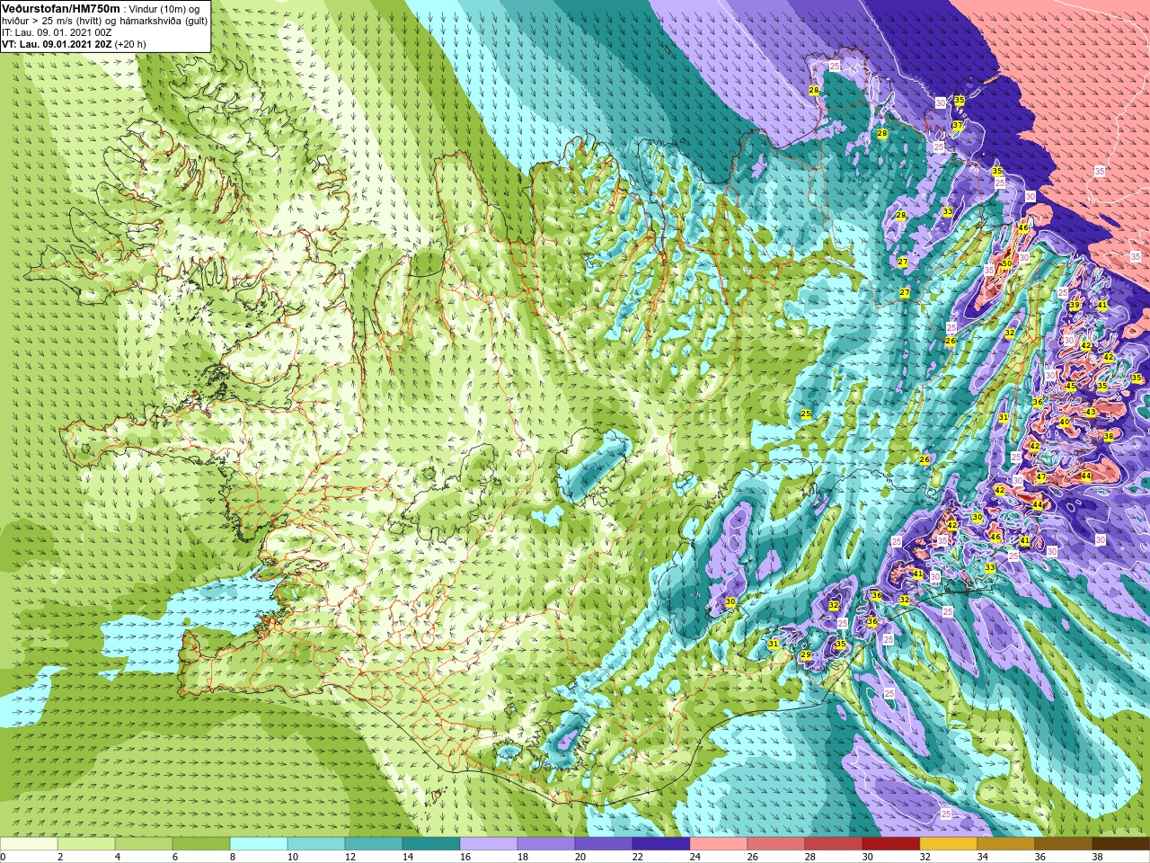Select the 'VT: Lau. 09.01.2021 20Z (+20 h)' line

[74, 44]
